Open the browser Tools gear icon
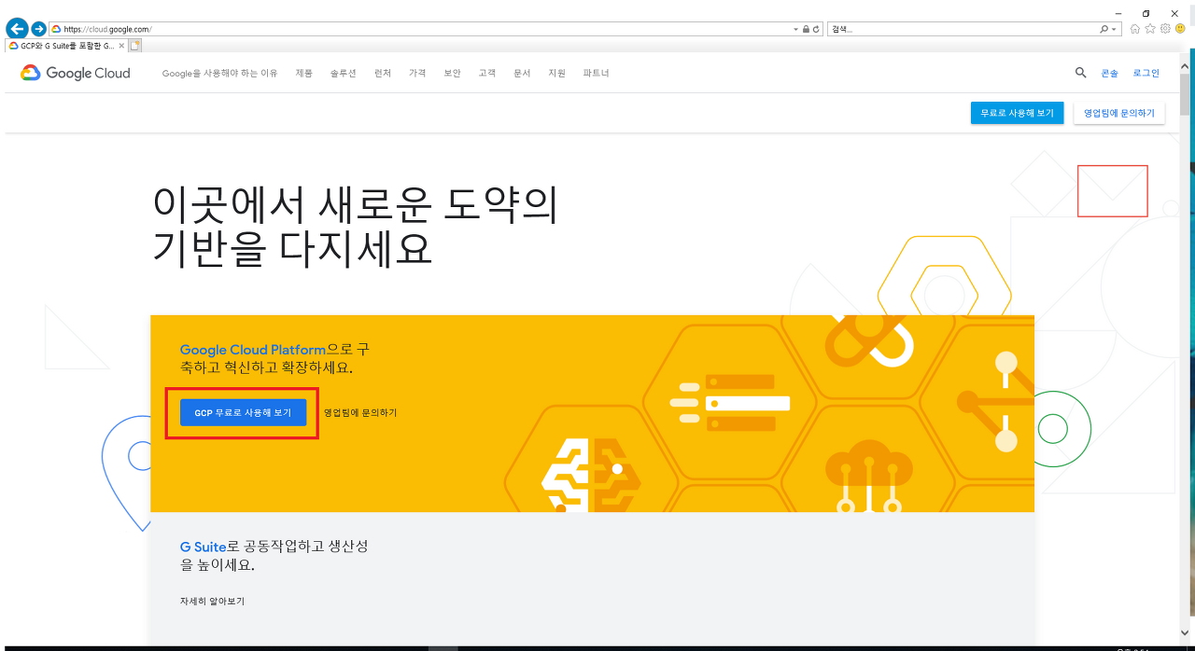The height and width of the screenshot is (651, 1195). tap(1165, 29)
